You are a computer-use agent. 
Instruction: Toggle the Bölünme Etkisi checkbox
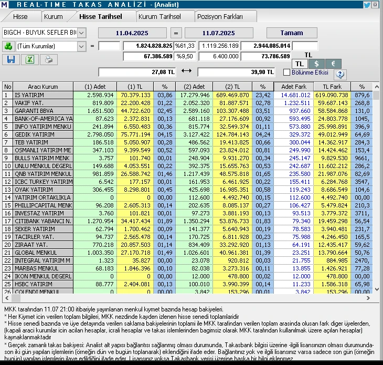(287, 72)
